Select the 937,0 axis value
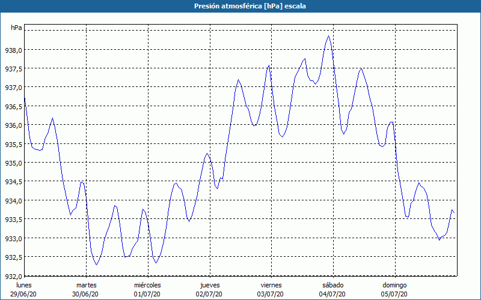The width and height of the screenshot is (481, 300). [x=13, y=88]
